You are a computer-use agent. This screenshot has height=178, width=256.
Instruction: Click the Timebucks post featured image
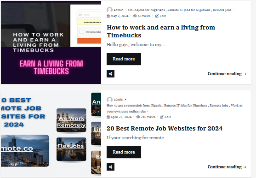coord(51,42)
